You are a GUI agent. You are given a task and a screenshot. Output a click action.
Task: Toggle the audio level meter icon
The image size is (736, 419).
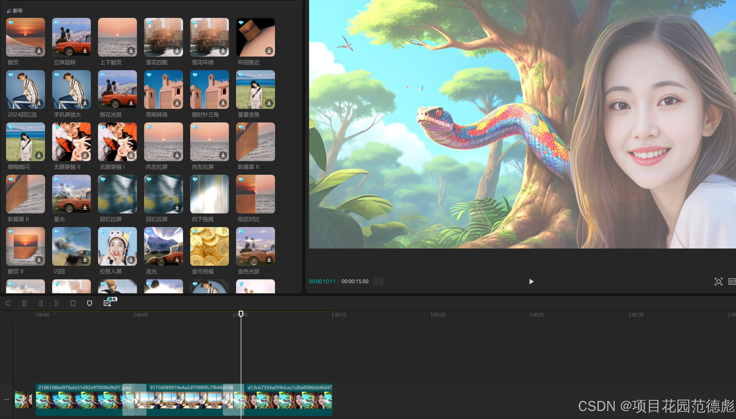pos(378,281)
